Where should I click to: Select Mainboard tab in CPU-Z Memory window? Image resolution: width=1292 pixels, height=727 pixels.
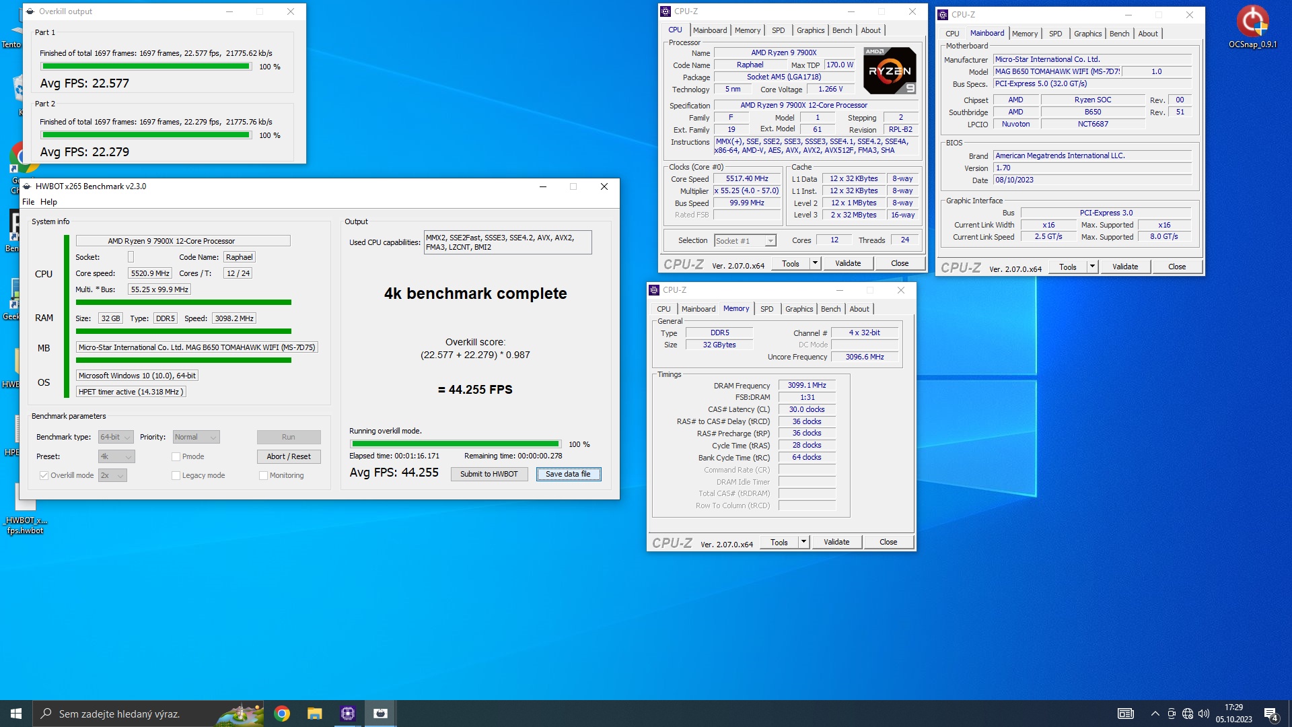click(x=698, y=309)
